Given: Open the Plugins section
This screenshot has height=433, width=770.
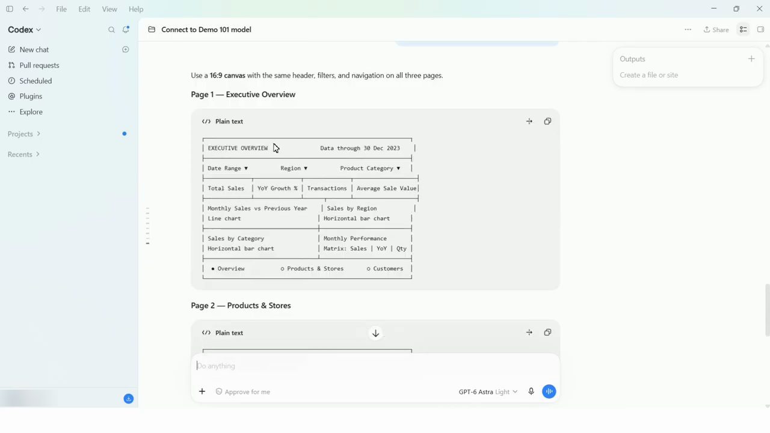Looking at the screenshot, I should tap(31, 96).
